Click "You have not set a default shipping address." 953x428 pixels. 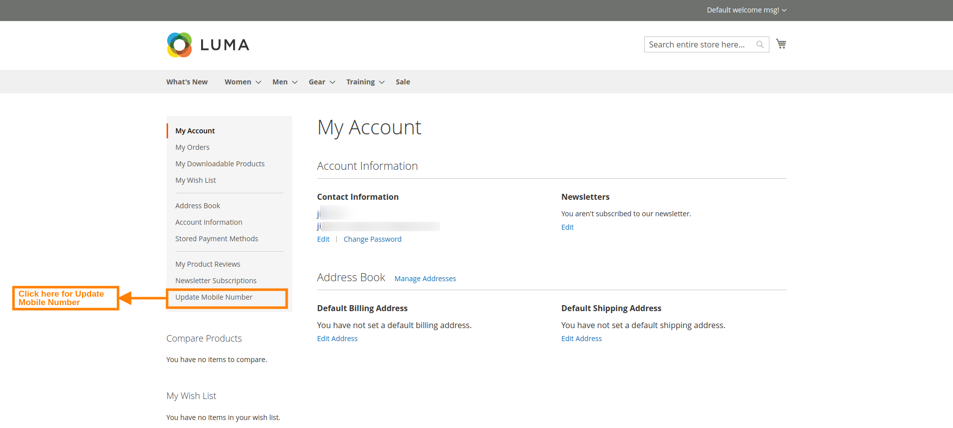tap(643, 325)
